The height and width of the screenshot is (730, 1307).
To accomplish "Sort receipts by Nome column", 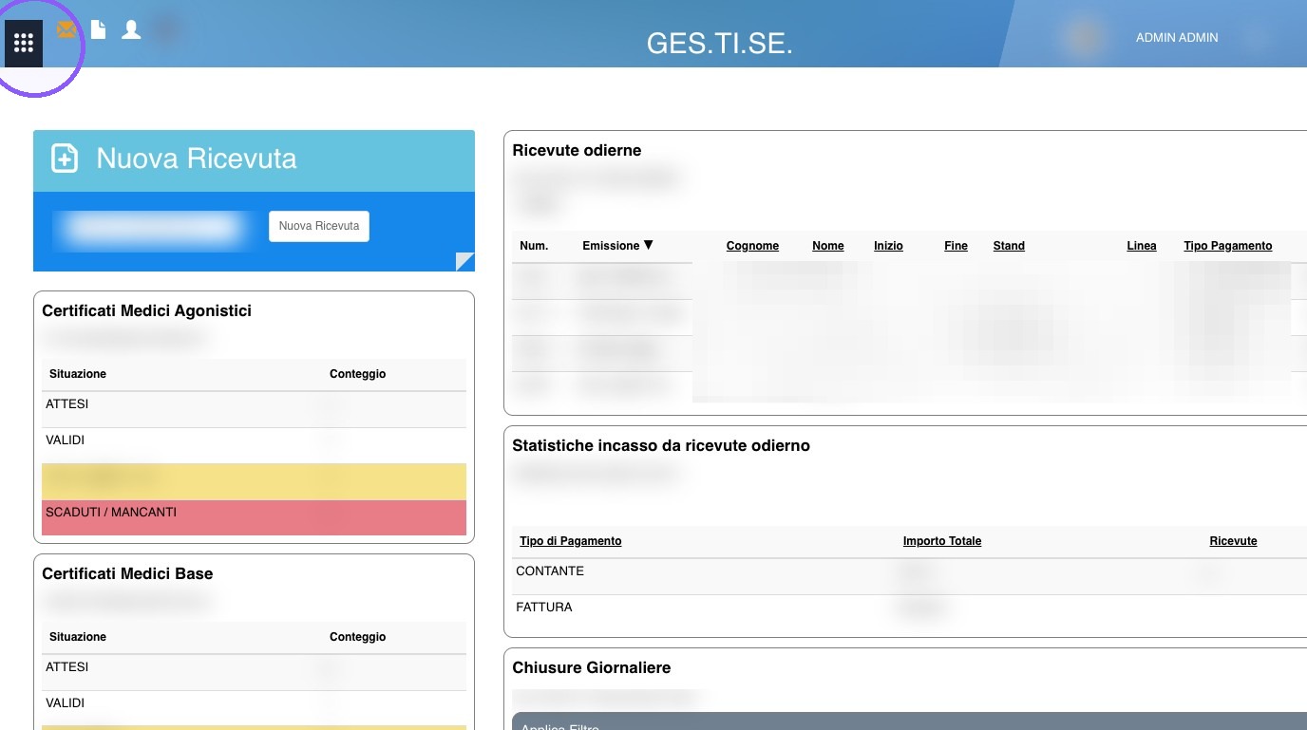I will tap(828, 246).
